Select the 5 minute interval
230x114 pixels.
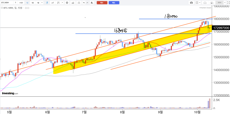click(x=15, y=3)
